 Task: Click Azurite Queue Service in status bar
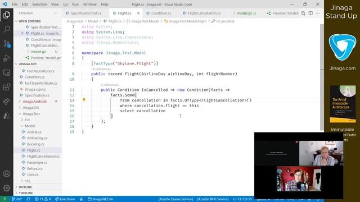click(x=175, y=199)
